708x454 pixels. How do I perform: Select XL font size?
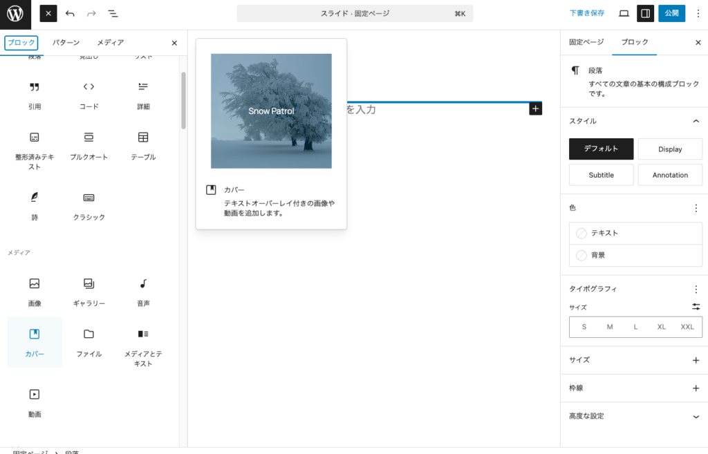point(661,326)
